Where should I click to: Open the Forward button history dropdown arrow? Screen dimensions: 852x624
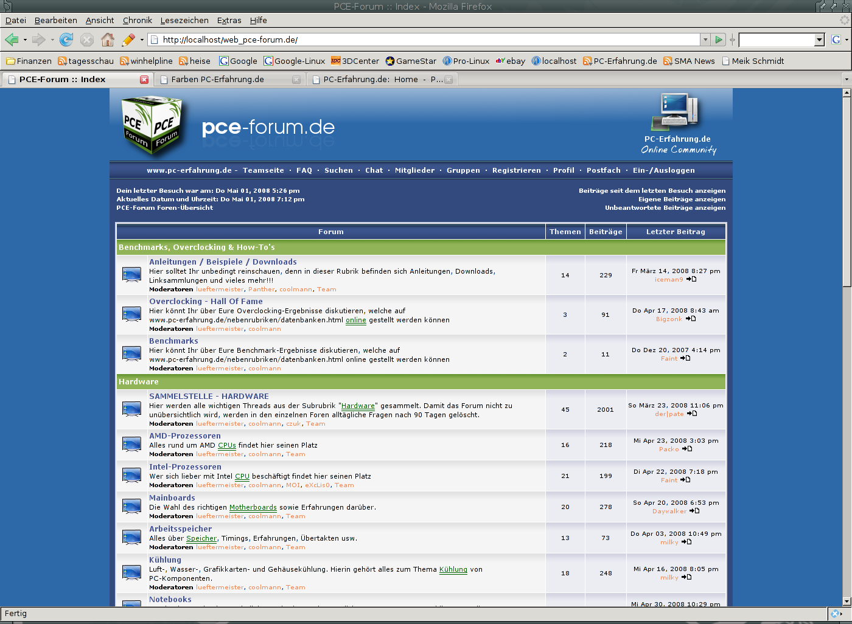click(52, 40)
